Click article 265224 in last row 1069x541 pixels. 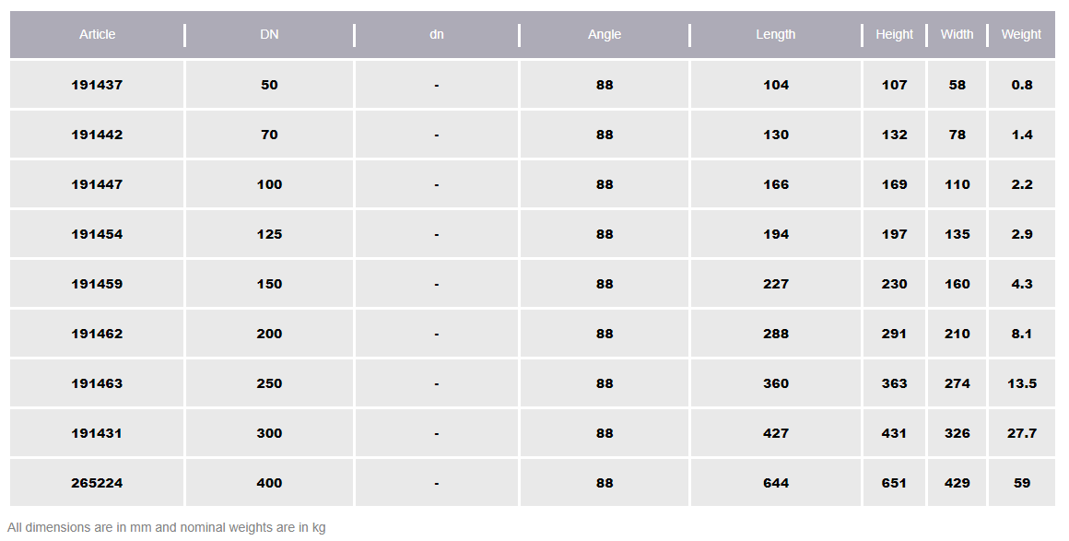[97, 483]
